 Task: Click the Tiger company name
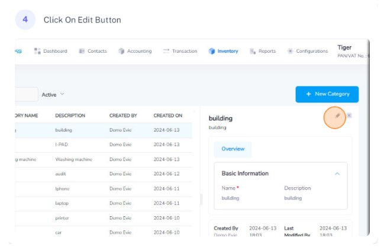344,47
